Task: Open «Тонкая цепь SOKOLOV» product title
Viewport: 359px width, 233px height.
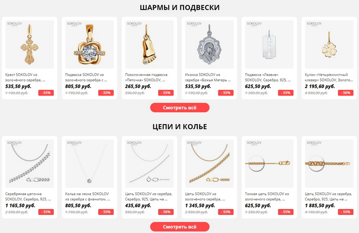Action: [267, 196]
